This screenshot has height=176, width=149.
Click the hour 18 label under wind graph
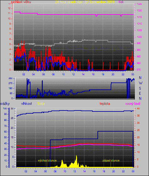pyautogui.click(x=103, y=74)
